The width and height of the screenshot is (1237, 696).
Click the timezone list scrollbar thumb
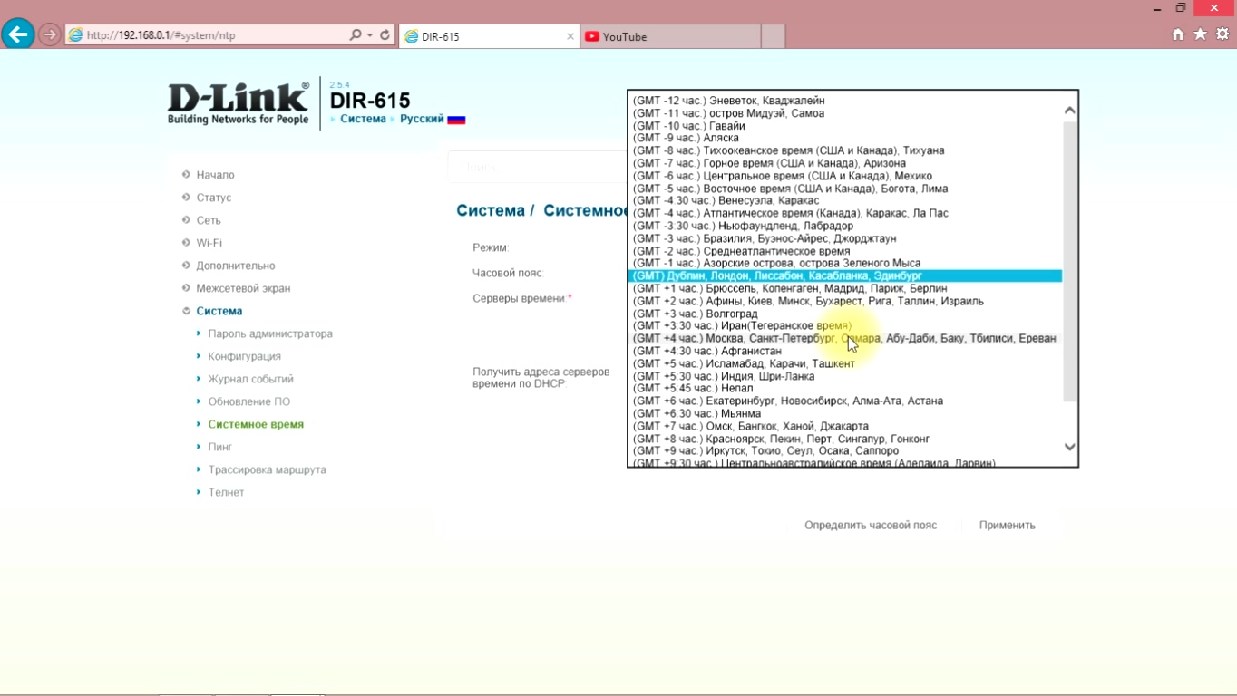click(x=1069, y=261)
